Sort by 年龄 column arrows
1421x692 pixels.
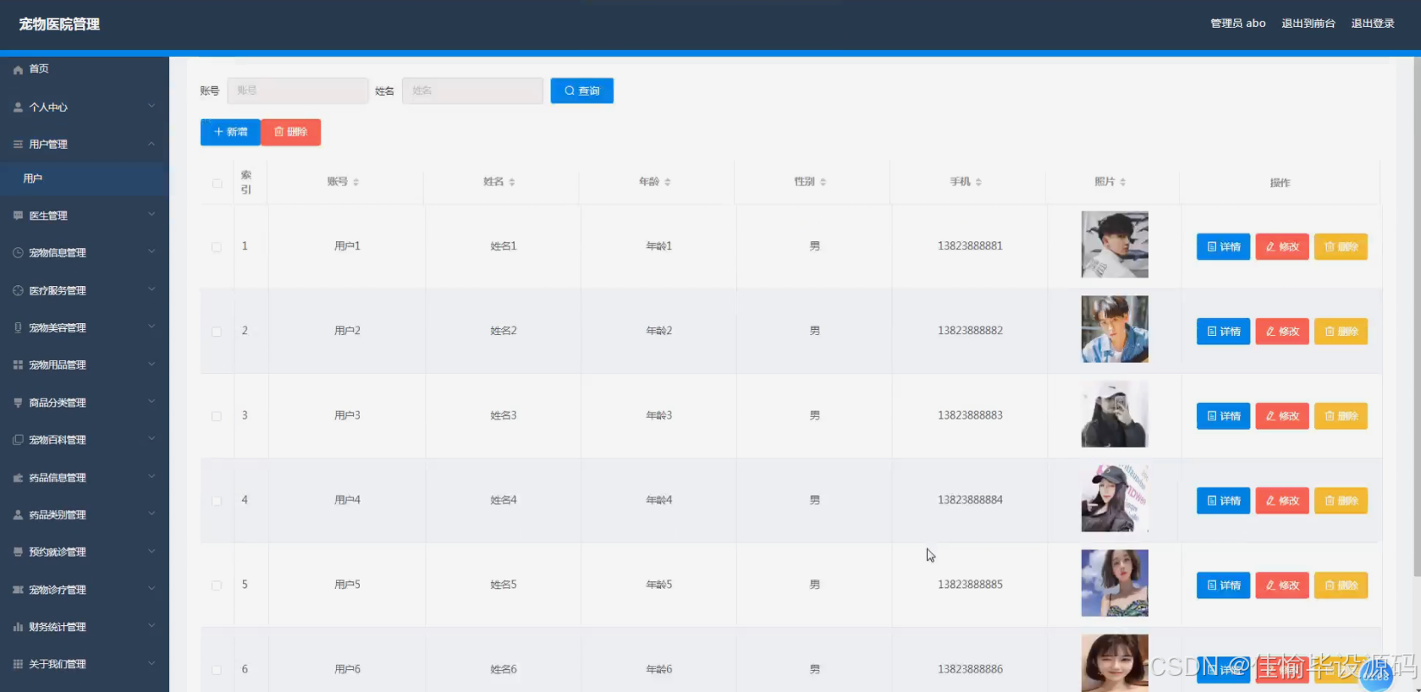(668, 182)
